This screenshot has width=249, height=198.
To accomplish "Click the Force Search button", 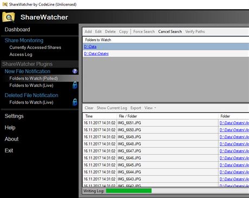I will click(x=144, y=31).
